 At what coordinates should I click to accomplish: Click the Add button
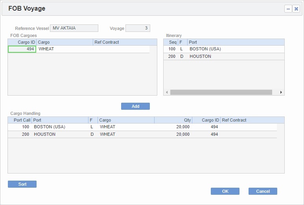point(135,106)
